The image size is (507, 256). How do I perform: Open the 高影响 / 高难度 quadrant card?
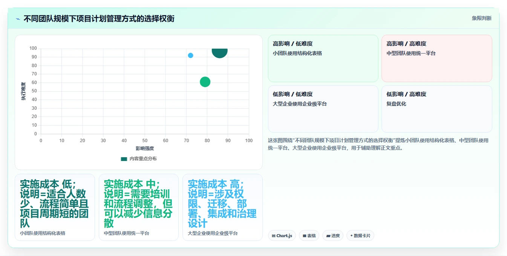(x=437, y=58)
